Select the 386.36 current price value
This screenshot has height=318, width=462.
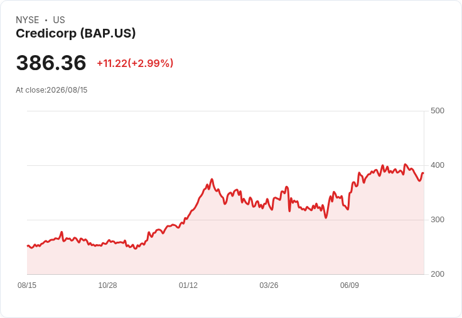coord(51,63)
